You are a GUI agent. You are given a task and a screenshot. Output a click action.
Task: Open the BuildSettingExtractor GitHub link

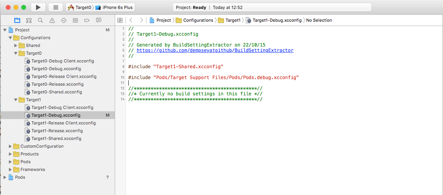tap(215, 50)
